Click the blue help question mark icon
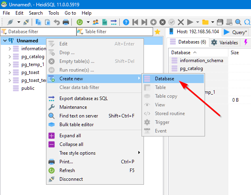This screenshot has width=251, height=195. [x=126, y=22]
